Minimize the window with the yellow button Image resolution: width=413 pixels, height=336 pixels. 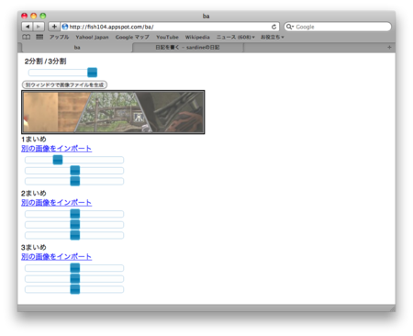(x=34, y=16)
